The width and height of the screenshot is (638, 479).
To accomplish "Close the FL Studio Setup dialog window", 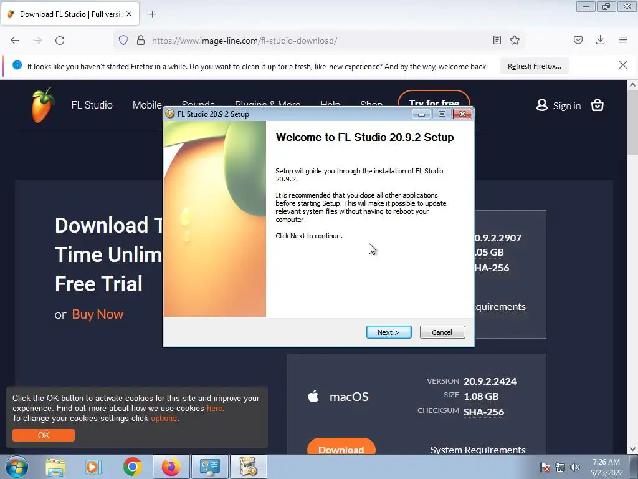I will (x=463, y=114).
